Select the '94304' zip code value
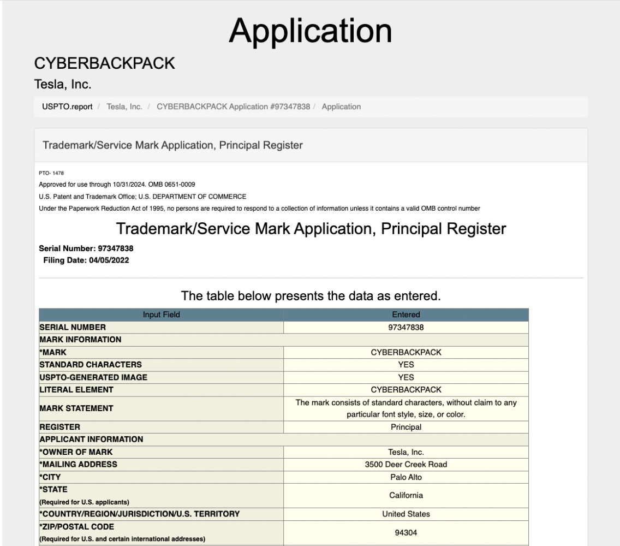 click(x=406, y=533)
